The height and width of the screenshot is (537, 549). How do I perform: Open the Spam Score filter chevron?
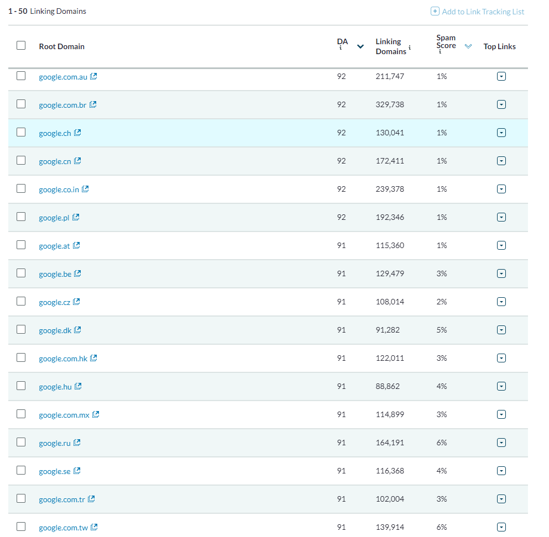[x=468, y=46]
